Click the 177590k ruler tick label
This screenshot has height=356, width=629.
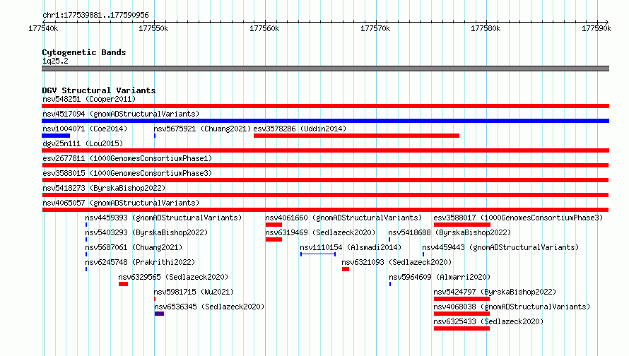point(596,28)
